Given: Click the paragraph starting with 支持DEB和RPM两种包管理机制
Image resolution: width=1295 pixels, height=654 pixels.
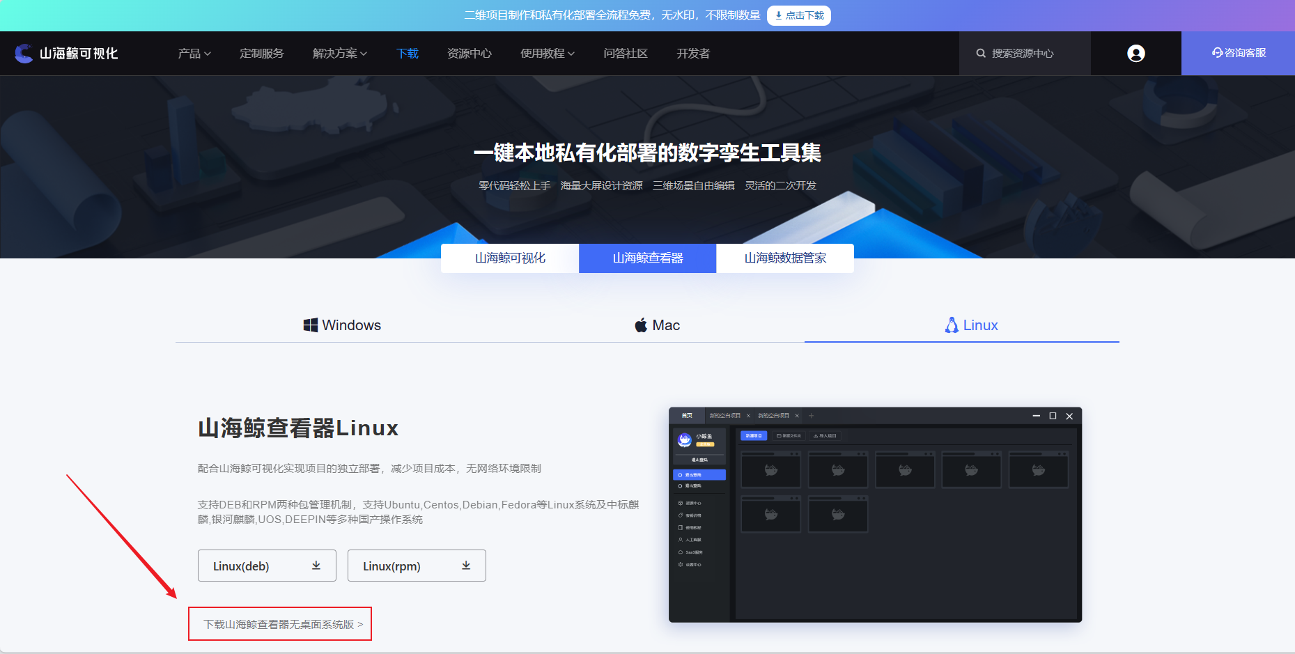Looking at the screenshot, I should pyautogui.click(x=418, y=512).
